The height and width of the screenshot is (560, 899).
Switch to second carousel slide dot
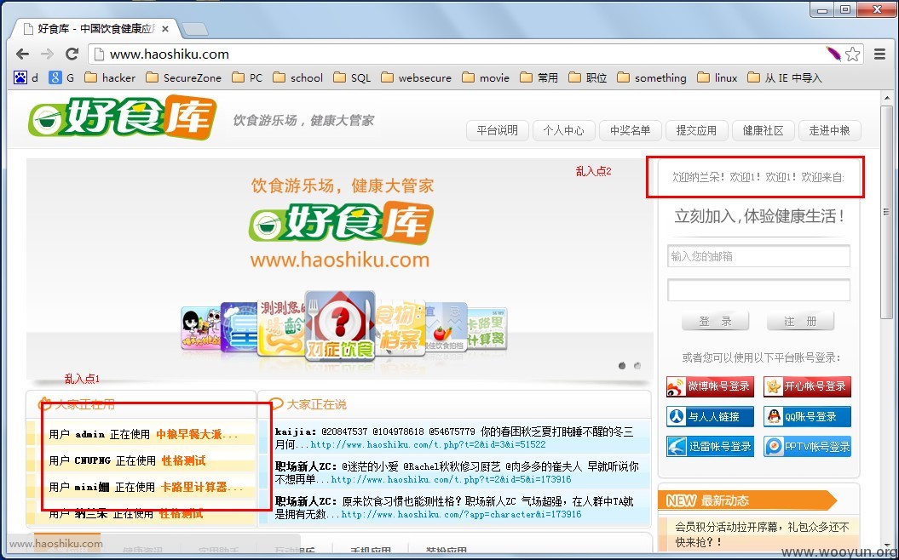click(637, 365)
